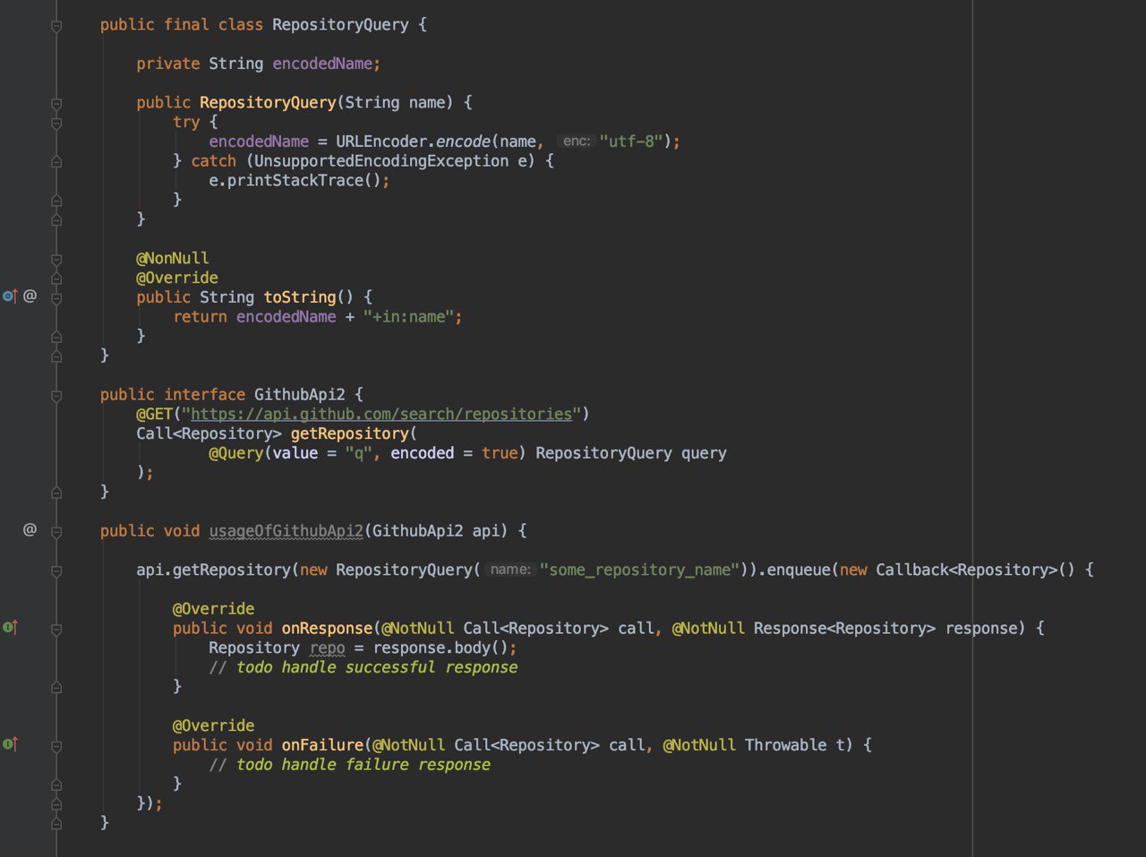Click the @Query annotation in getRepository

[x=236, y=453]
